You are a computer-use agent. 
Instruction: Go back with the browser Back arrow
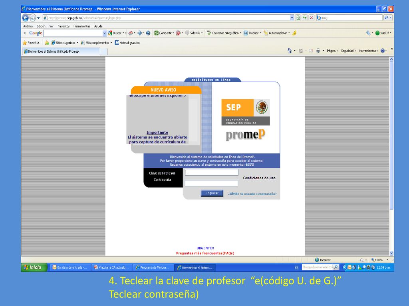[25, 18]
